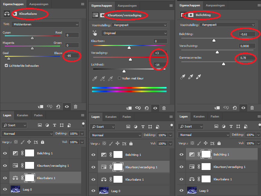
Task: Click the balance scale Kleurbalans icon in properties header
Action: point(7,14)
